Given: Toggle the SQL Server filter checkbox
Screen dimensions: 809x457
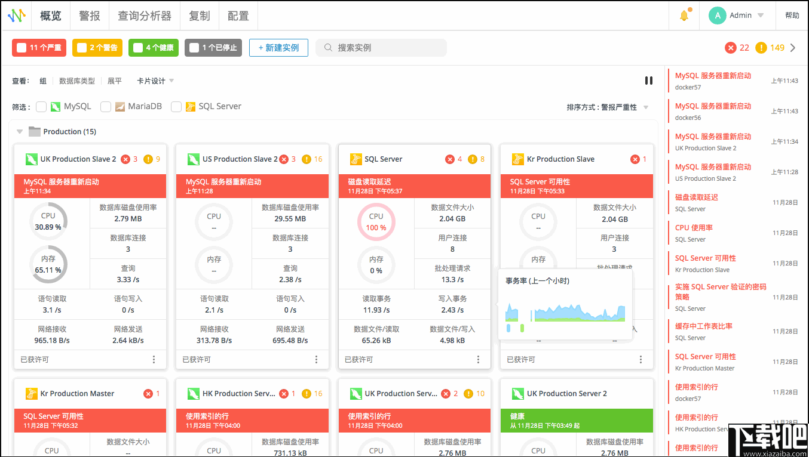Looking at the screenshot, I should pos(176,106).
